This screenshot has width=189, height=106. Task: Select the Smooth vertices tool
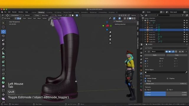(x=3, y=86)
